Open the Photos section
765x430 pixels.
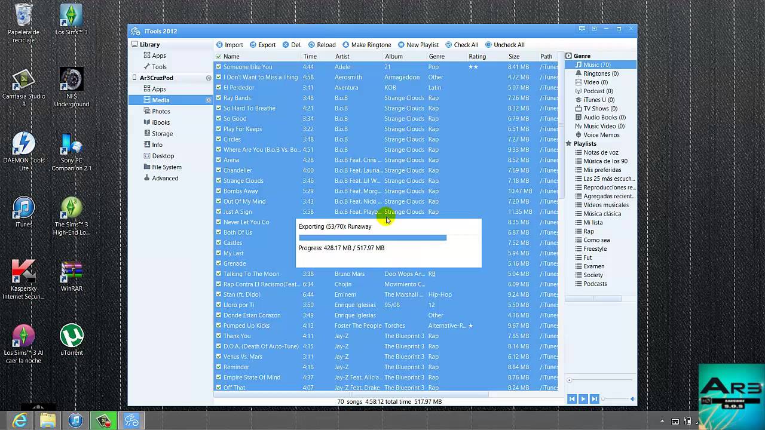(157, 111)
